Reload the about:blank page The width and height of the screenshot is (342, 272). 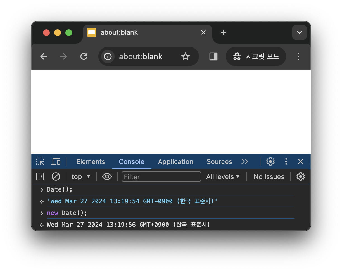coord(84,57)
